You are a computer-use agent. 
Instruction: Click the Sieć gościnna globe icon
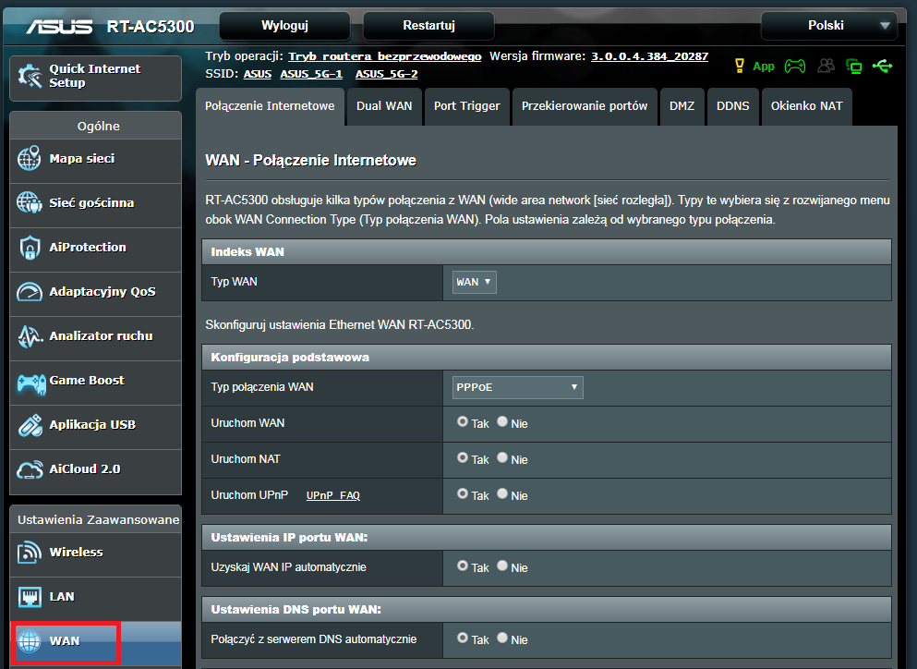pos(30,203)
